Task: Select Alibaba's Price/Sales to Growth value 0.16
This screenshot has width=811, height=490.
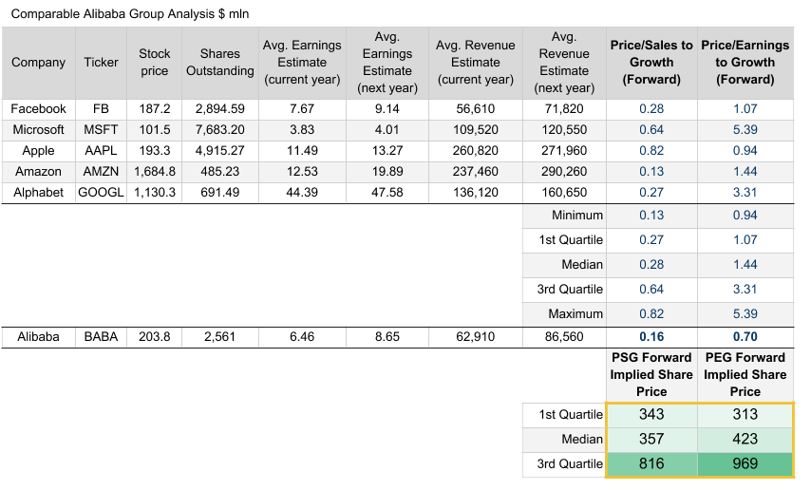Action: [651, 336]
